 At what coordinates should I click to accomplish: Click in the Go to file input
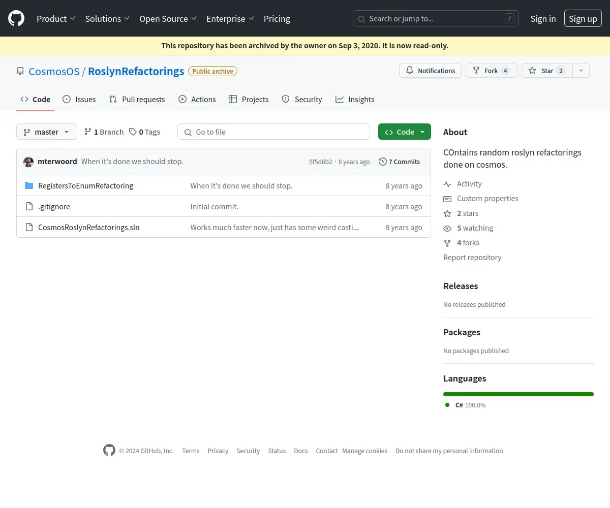tap(273, 132)
